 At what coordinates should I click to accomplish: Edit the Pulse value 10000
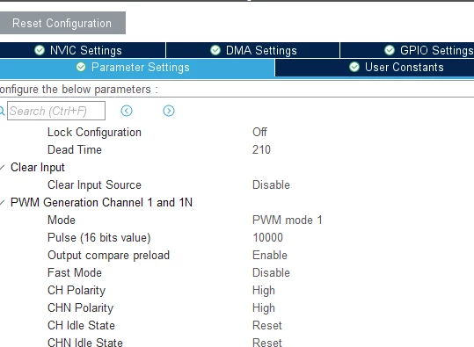point(268,237)
